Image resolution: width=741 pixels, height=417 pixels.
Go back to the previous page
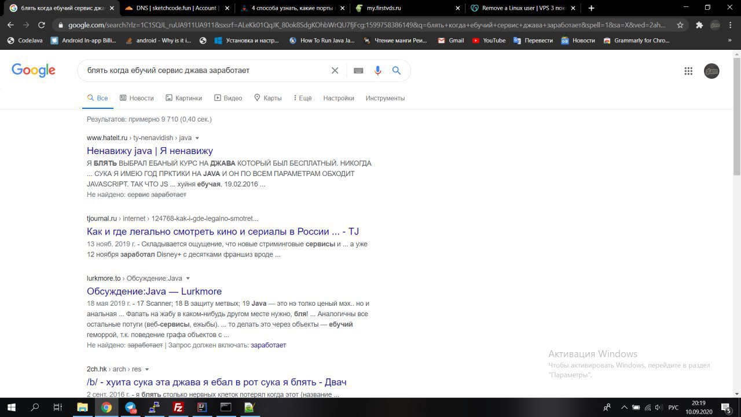[10, 25]
